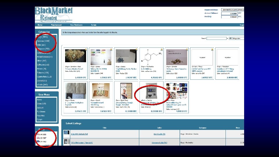Open the Software (142) category
The width and height of the screenshot is (279, 157).
point(43,65)
